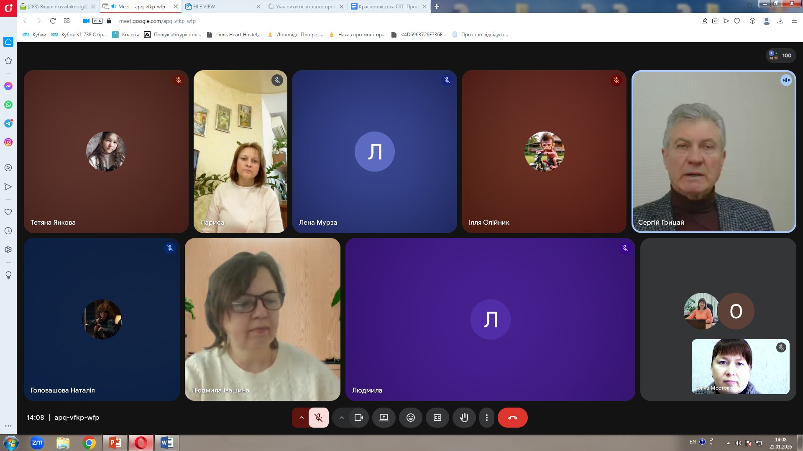Toggle closed captions button
The height and width of the screenshot is (451, 803).
(x=437, y=418)
